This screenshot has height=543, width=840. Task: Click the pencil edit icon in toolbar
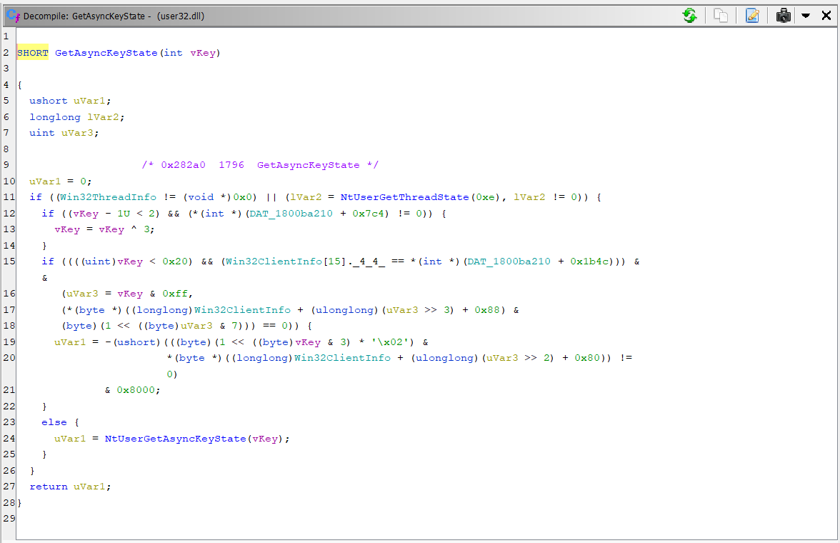[752, 15]
